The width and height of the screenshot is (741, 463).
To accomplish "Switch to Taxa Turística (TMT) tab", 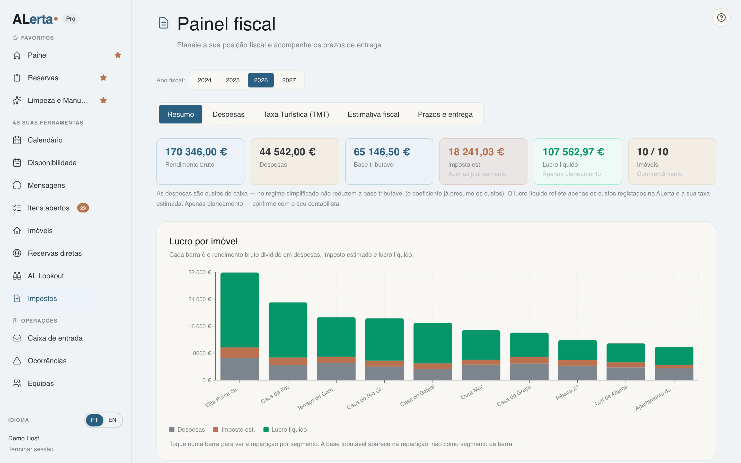I will pos(296,114).
